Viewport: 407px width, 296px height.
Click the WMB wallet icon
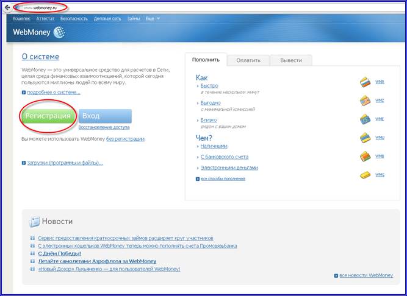(366, 157)
